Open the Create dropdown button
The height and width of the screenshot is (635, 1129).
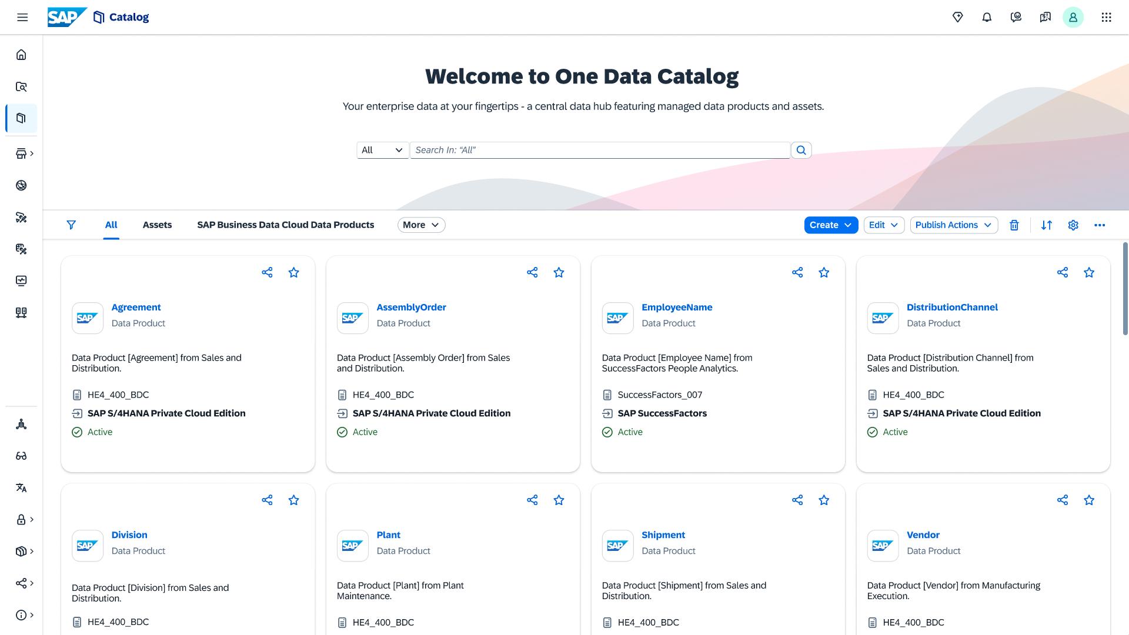pyautogui.click(x=830, y=225)
